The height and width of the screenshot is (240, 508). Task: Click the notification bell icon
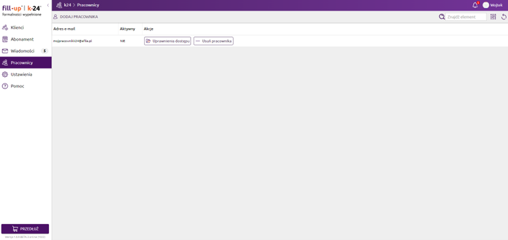point(475,5)
